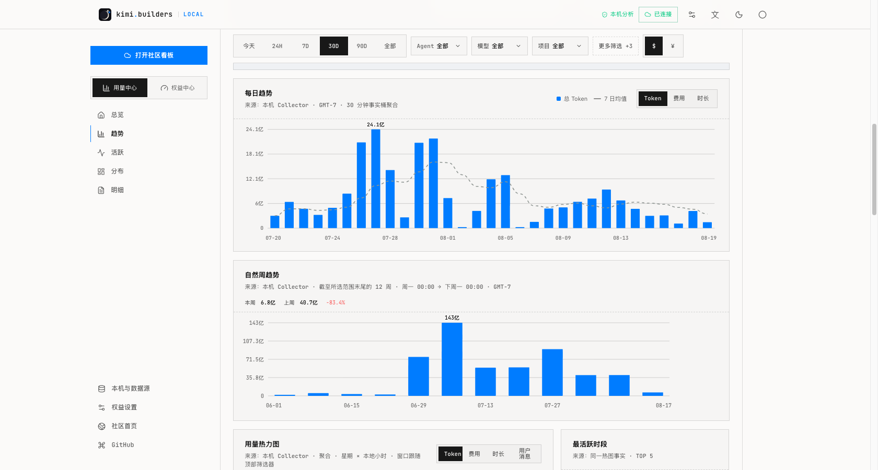Show 费用 in 每日趋势 chart
Image resolution: width=878 pixels, height=470 pixels.
tap(679, 98)
